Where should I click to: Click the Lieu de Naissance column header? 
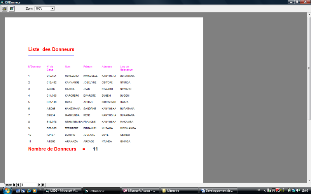tap(126, 68)
